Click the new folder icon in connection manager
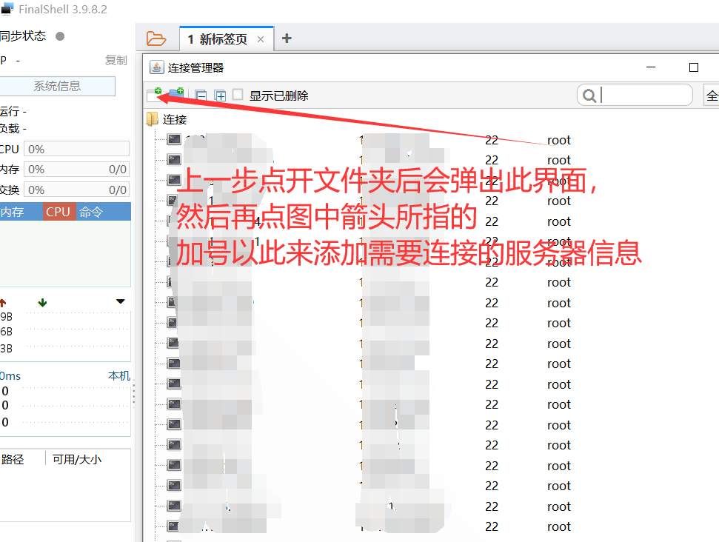The height and width of the screenshot is (542, 719). pos(176,95)
